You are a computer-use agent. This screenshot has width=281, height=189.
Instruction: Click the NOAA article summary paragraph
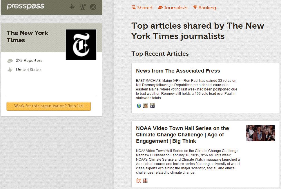coord(188,162)
